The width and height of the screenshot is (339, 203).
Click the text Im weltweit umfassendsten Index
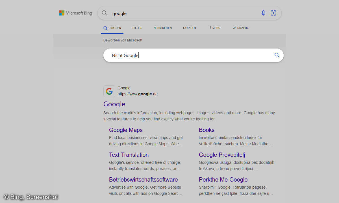(x=236, y=141)
